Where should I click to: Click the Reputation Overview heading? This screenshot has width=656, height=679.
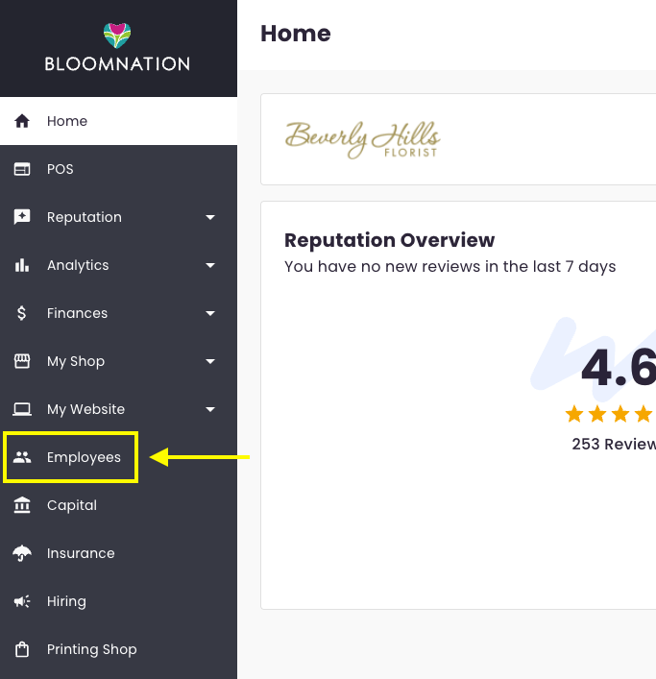coord(389,240)
